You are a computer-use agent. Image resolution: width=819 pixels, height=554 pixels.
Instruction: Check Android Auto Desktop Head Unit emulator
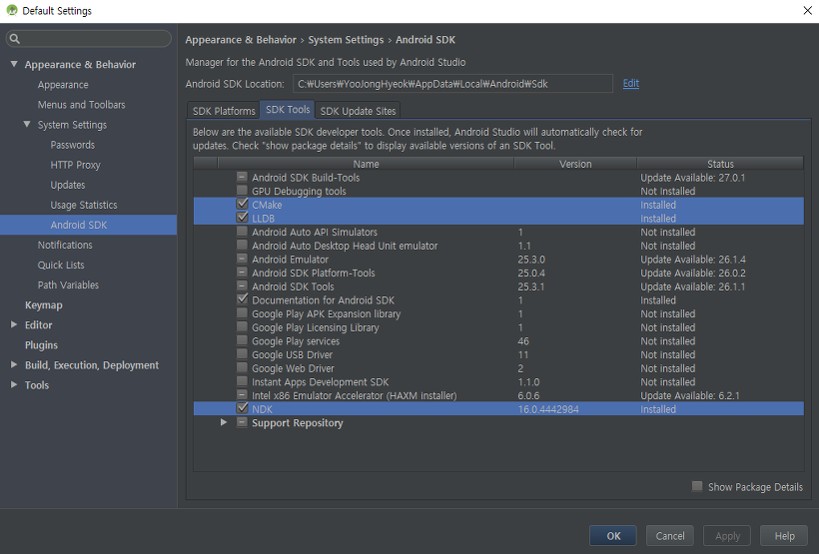click(x=242, y=245)
